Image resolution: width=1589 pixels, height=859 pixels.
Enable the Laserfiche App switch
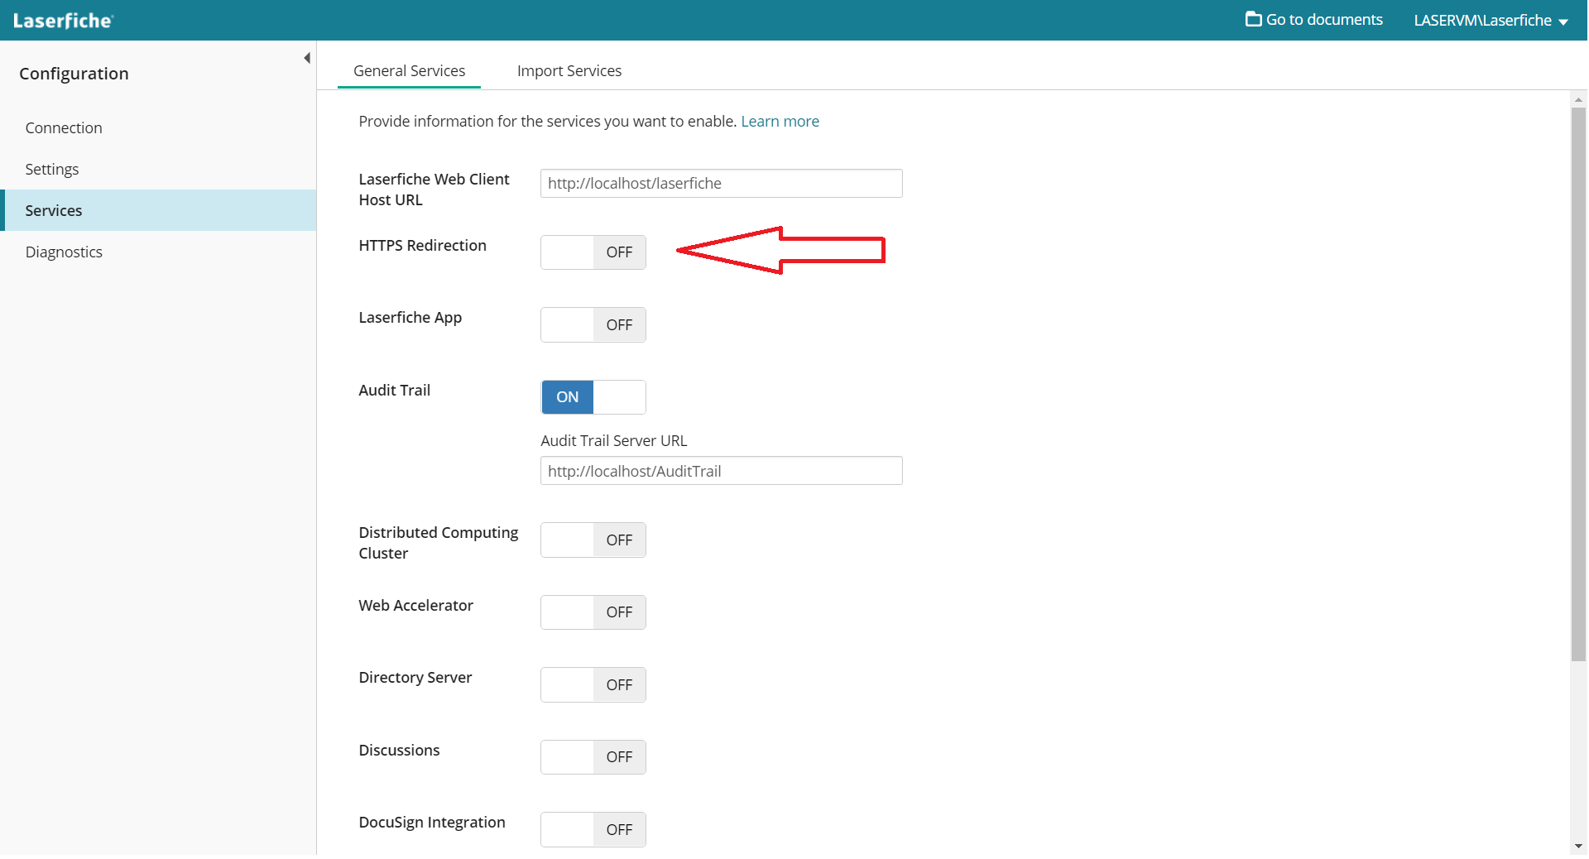point(593,325)
